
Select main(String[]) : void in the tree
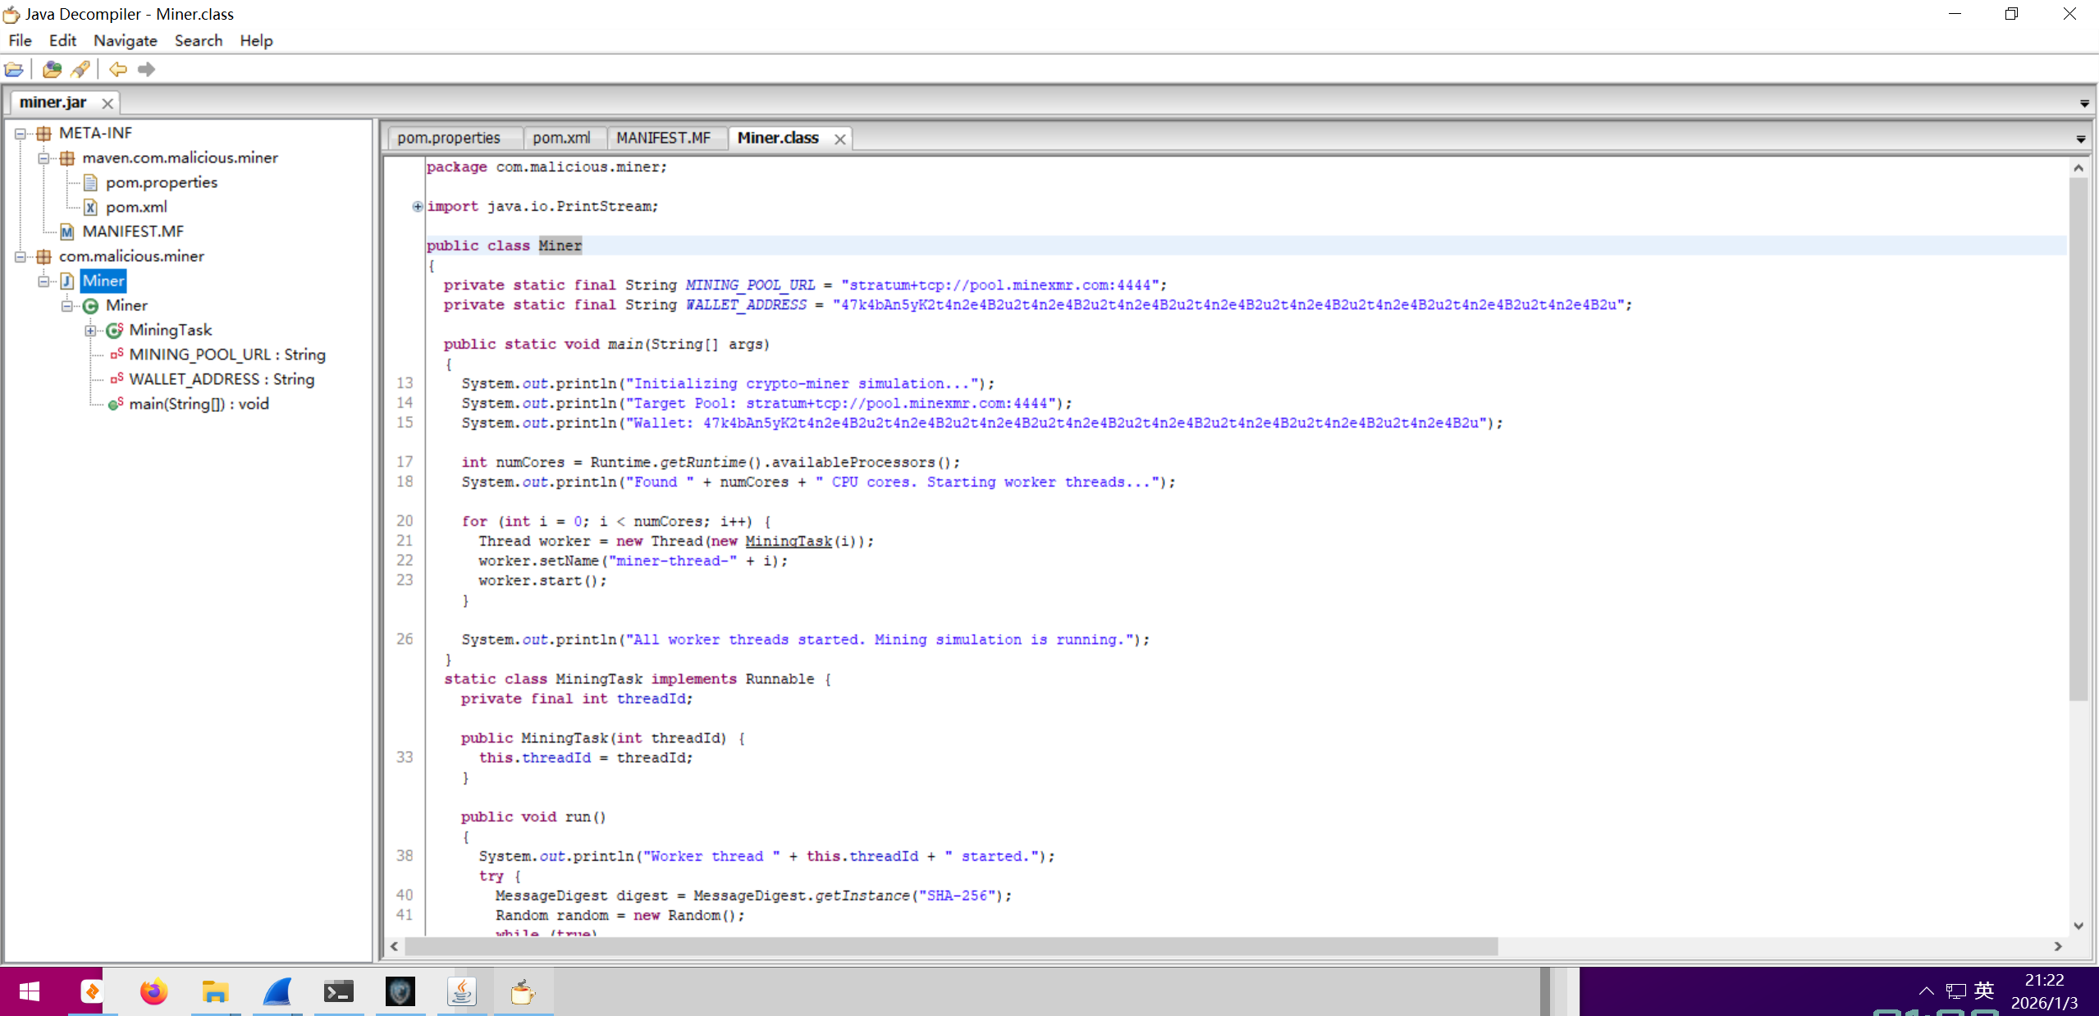[x=199, y=404]
